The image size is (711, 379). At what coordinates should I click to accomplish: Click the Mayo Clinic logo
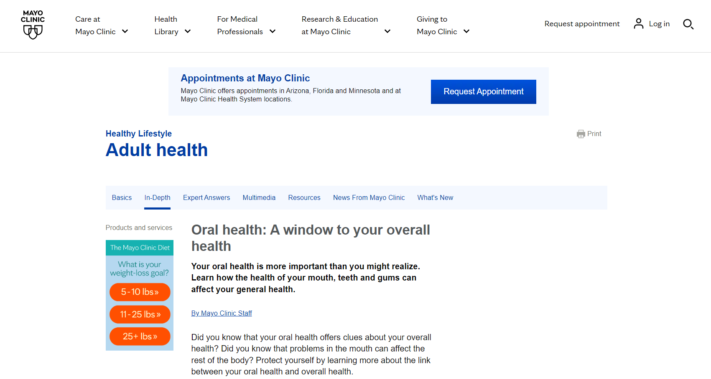point(33,25)
